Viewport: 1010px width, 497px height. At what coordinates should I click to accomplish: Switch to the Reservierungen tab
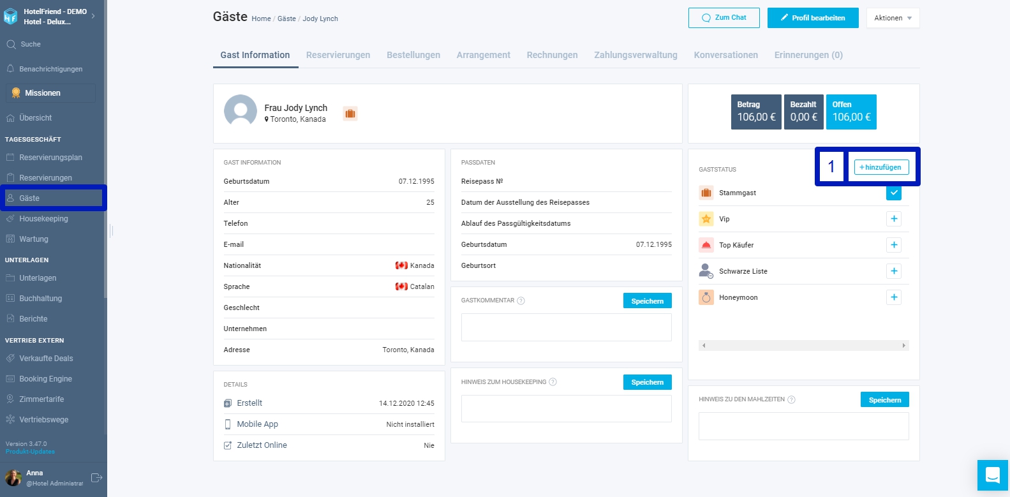point(338,55)
